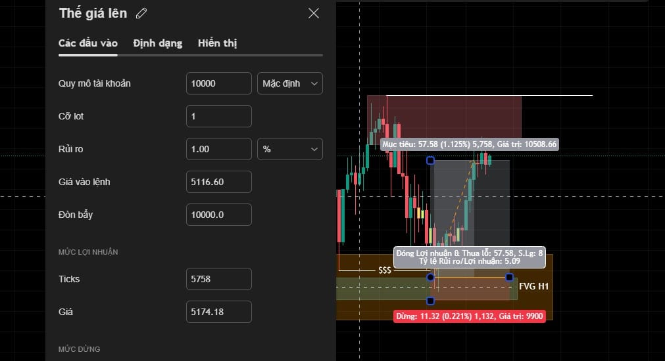Open the % risk unit dropdown
The image size is (665, 361).
pos(289,149)
